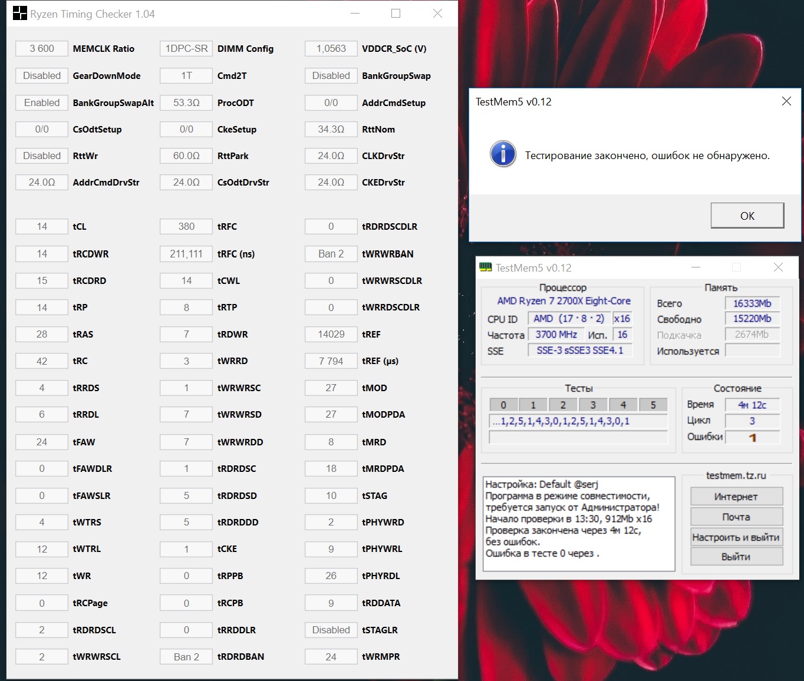Click the testmem.tz.ru label
This screenshot has height=681, width=804.
tap(736, 475)
